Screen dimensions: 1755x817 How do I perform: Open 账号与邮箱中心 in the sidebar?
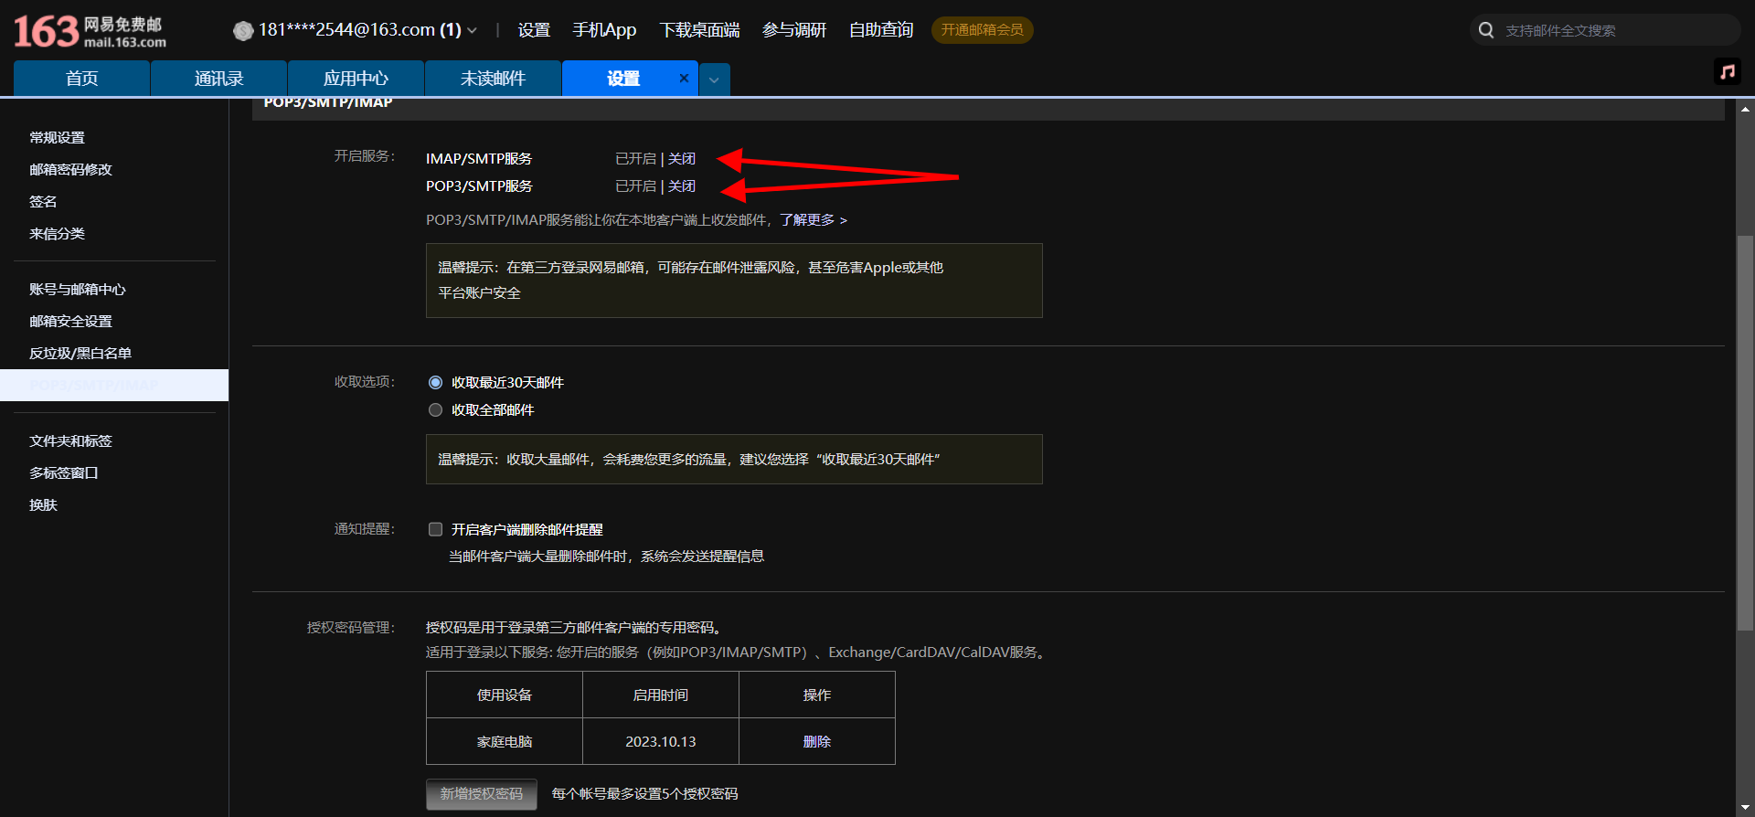click(78, 290)
